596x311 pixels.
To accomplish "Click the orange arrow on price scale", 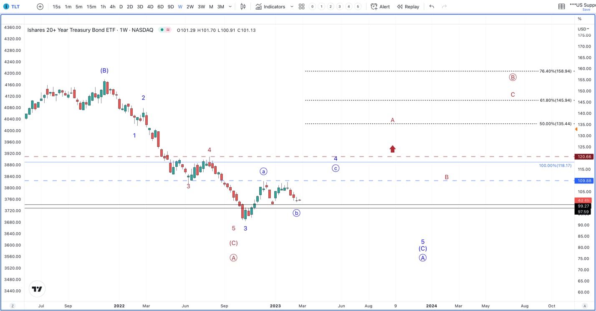I will [x=576, y=129].
